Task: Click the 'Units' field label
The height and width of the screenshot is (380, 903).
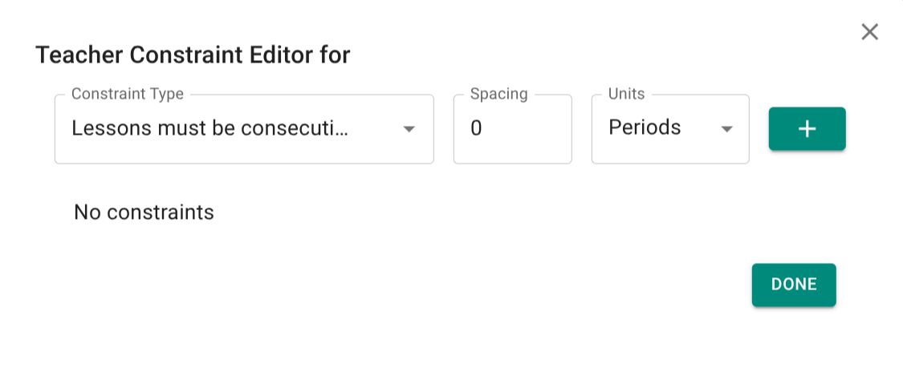Action: [626, 94]
